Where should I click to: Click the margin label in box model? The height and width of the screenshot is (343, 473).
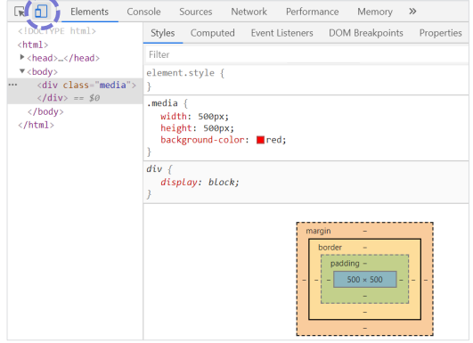click(318, 231)
